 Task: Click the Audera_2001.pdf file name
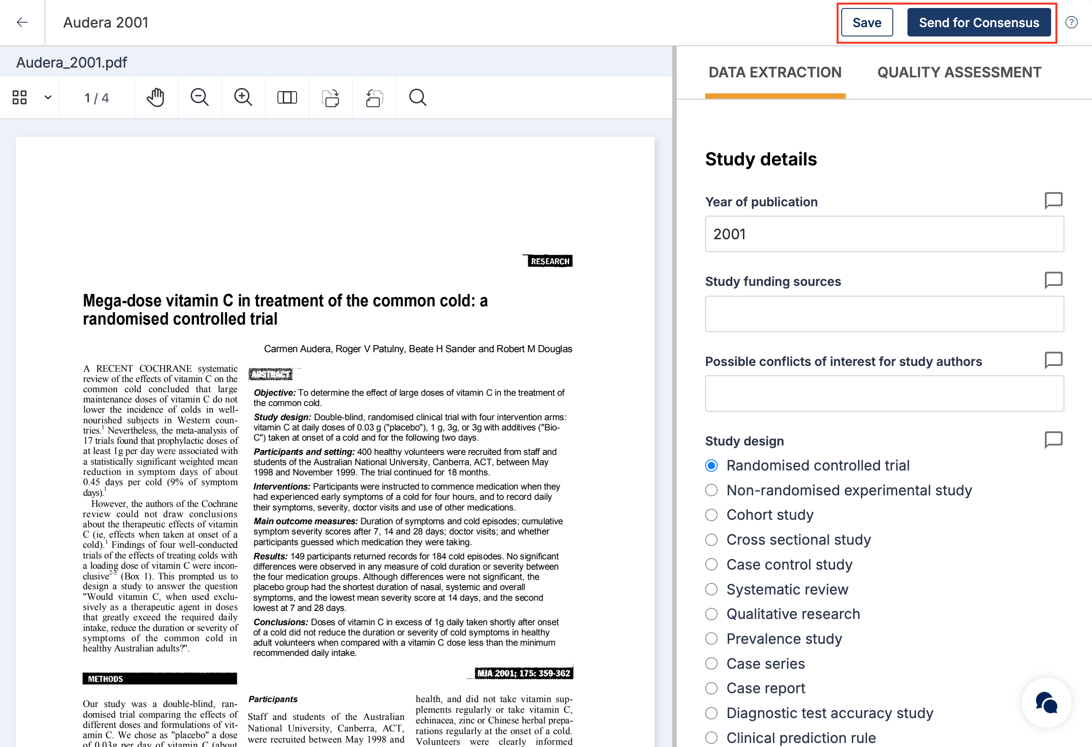[x=72, y=63]
